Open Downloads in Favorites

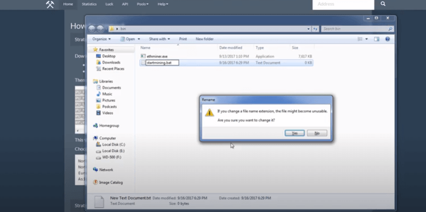111,62
